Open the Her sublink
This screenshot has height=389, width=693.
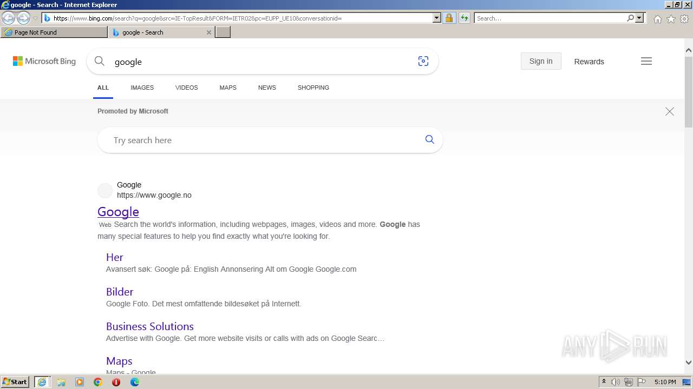click(115, 257)
